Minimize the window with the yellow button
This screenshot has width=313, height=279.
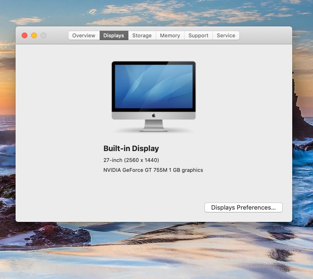[34, 35]
